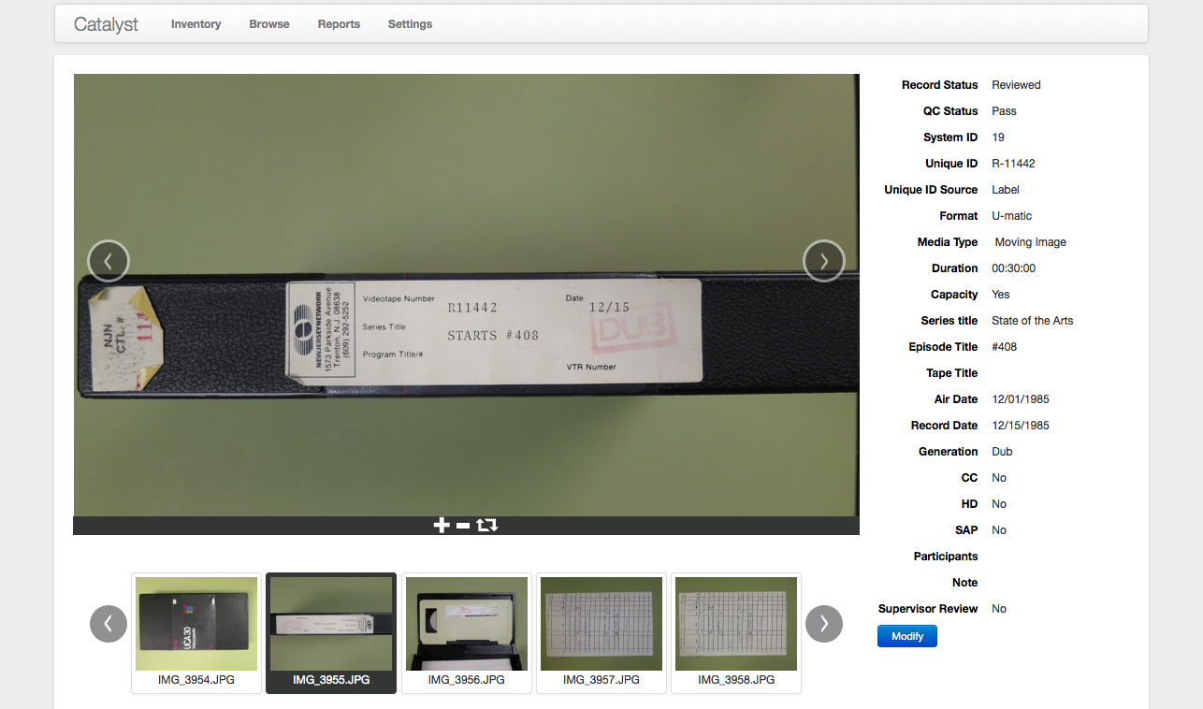Open the Inventory menu

tap(196, 24)
